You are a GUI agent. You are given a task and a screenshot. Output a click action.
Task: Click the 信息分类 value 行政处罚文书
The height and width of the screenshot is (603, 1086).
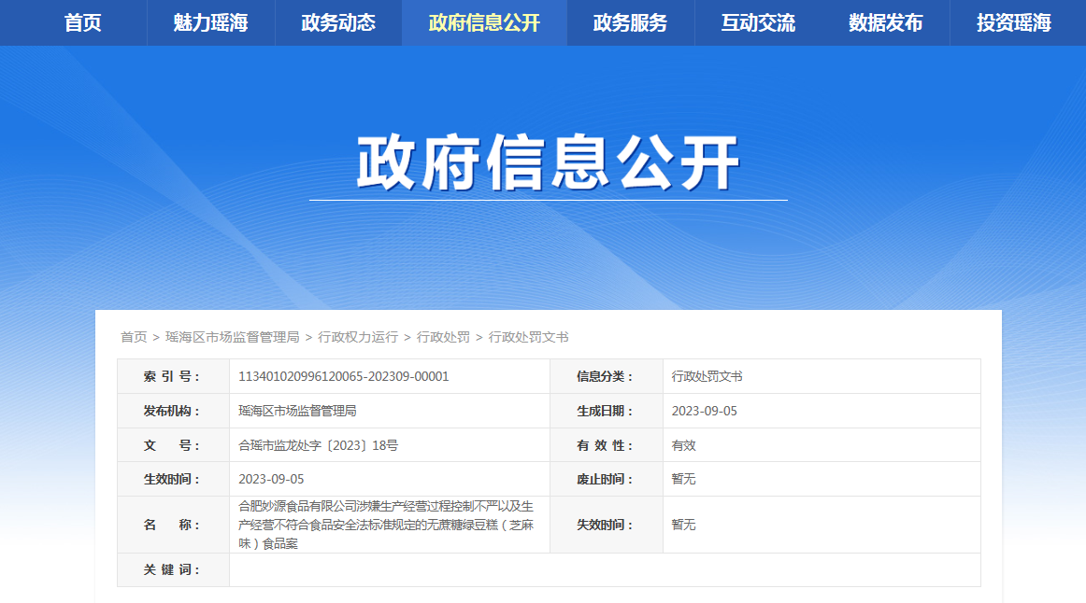[x=707, y=377]
